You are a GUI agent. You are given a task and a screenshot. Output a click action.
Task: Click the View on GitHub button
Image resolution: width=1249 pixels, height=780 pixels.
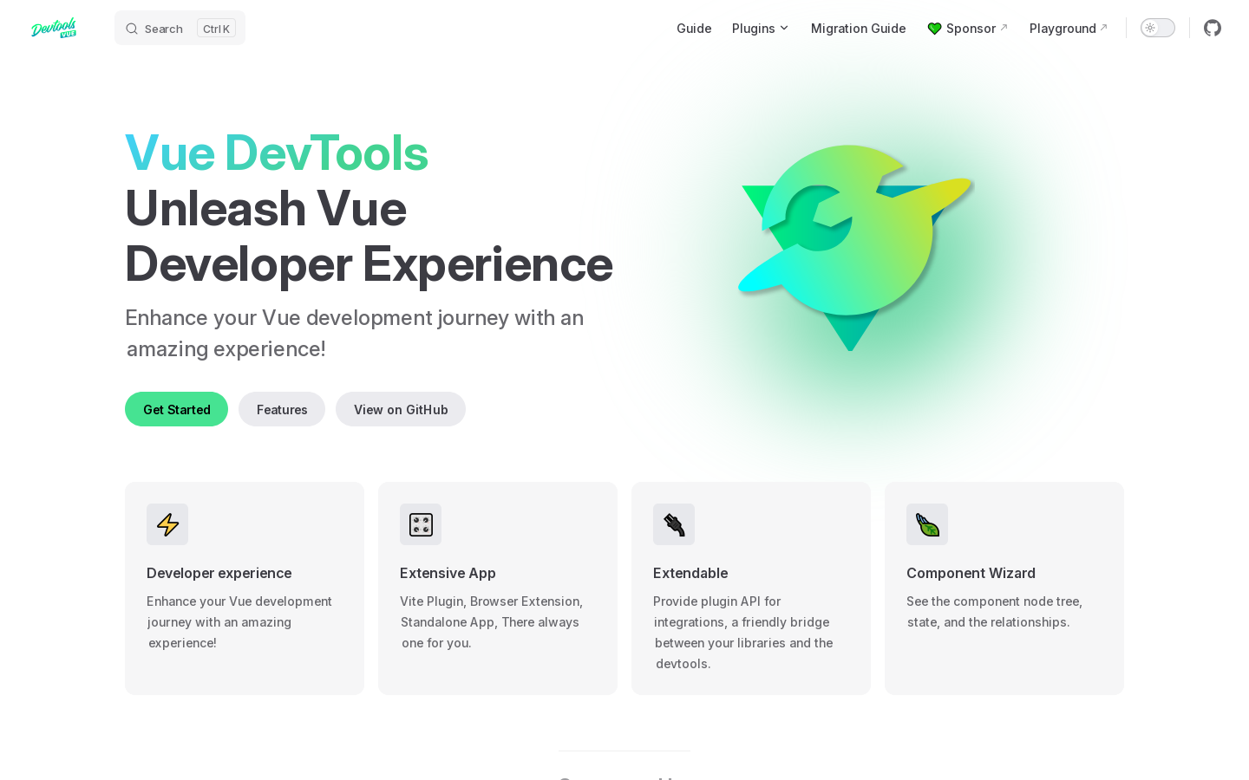click(401, 409)
